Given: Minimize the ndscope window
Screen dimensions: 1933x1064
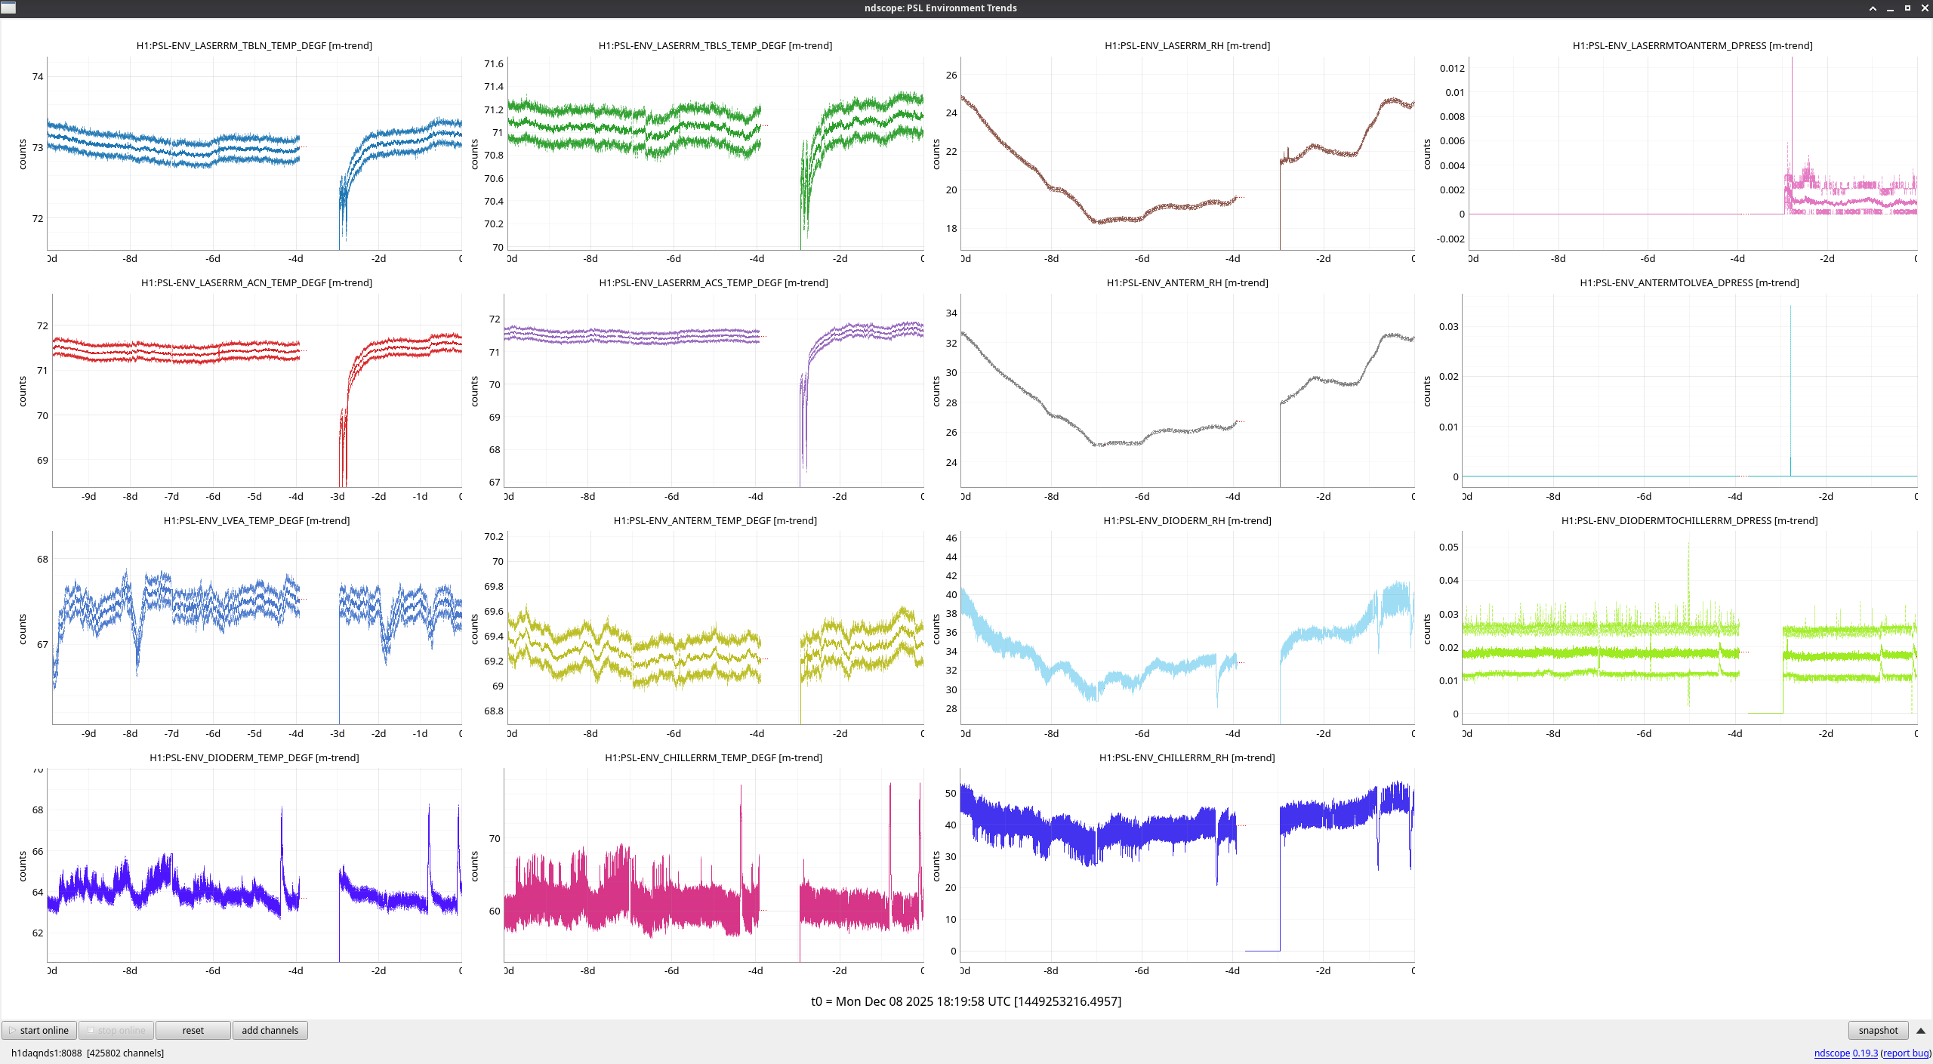Looking at the screenshot, I should point(1890,8).
